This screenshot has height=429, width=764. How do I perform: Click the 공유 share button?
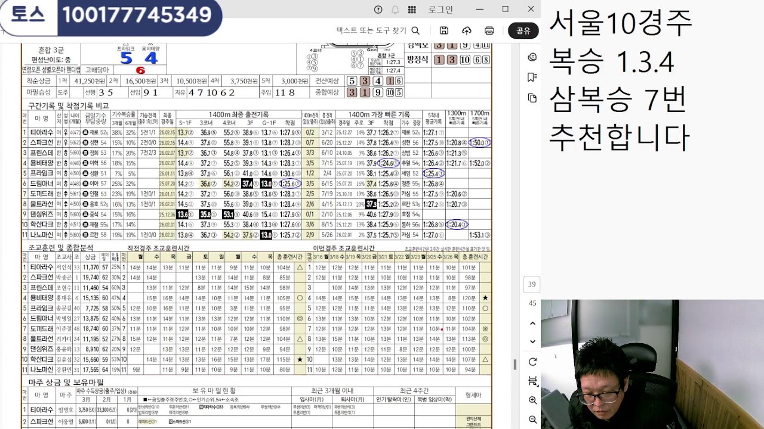tap(523, 31)
